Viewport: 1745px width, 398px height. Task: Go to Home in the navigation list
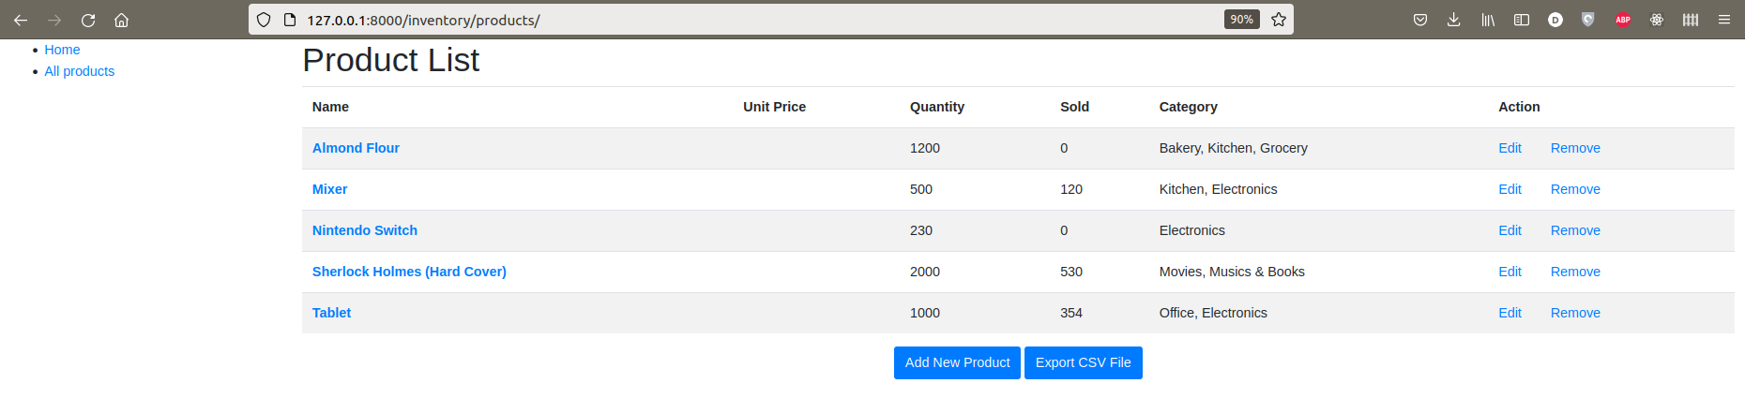[x=62, y=50]
